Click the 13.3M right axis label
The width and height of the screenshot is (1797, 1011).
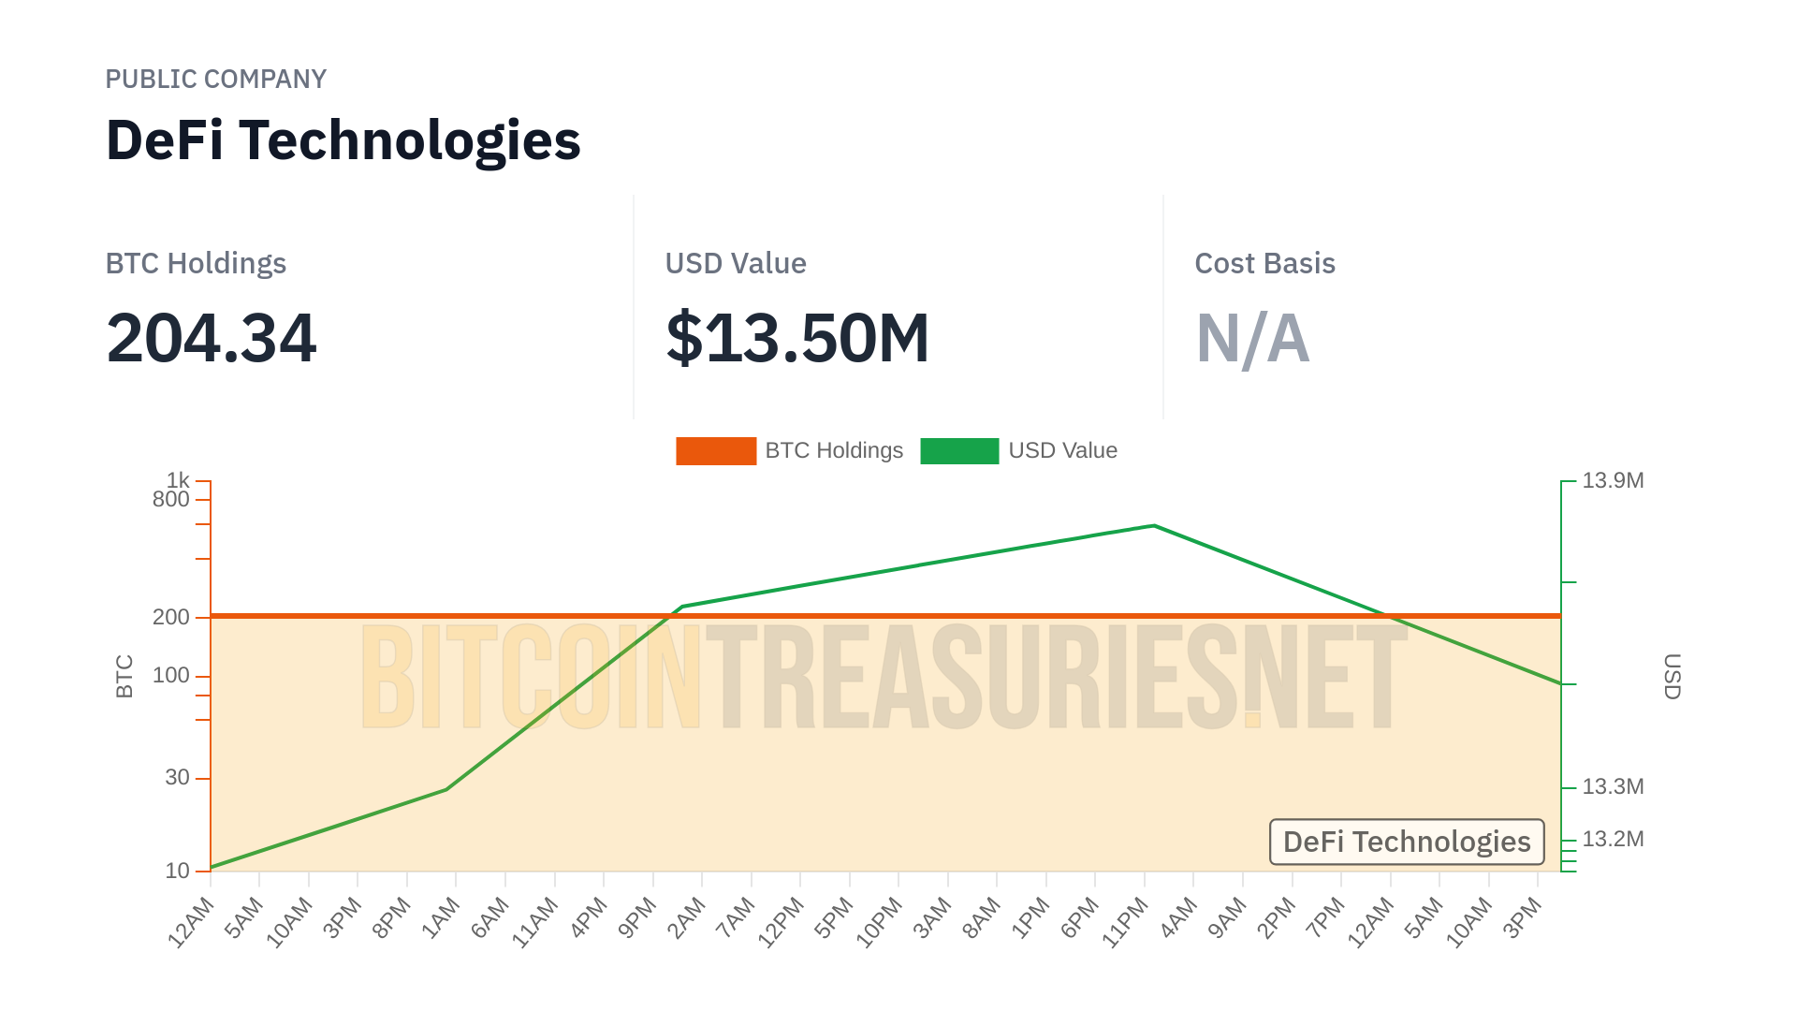tap(1613, 786)
